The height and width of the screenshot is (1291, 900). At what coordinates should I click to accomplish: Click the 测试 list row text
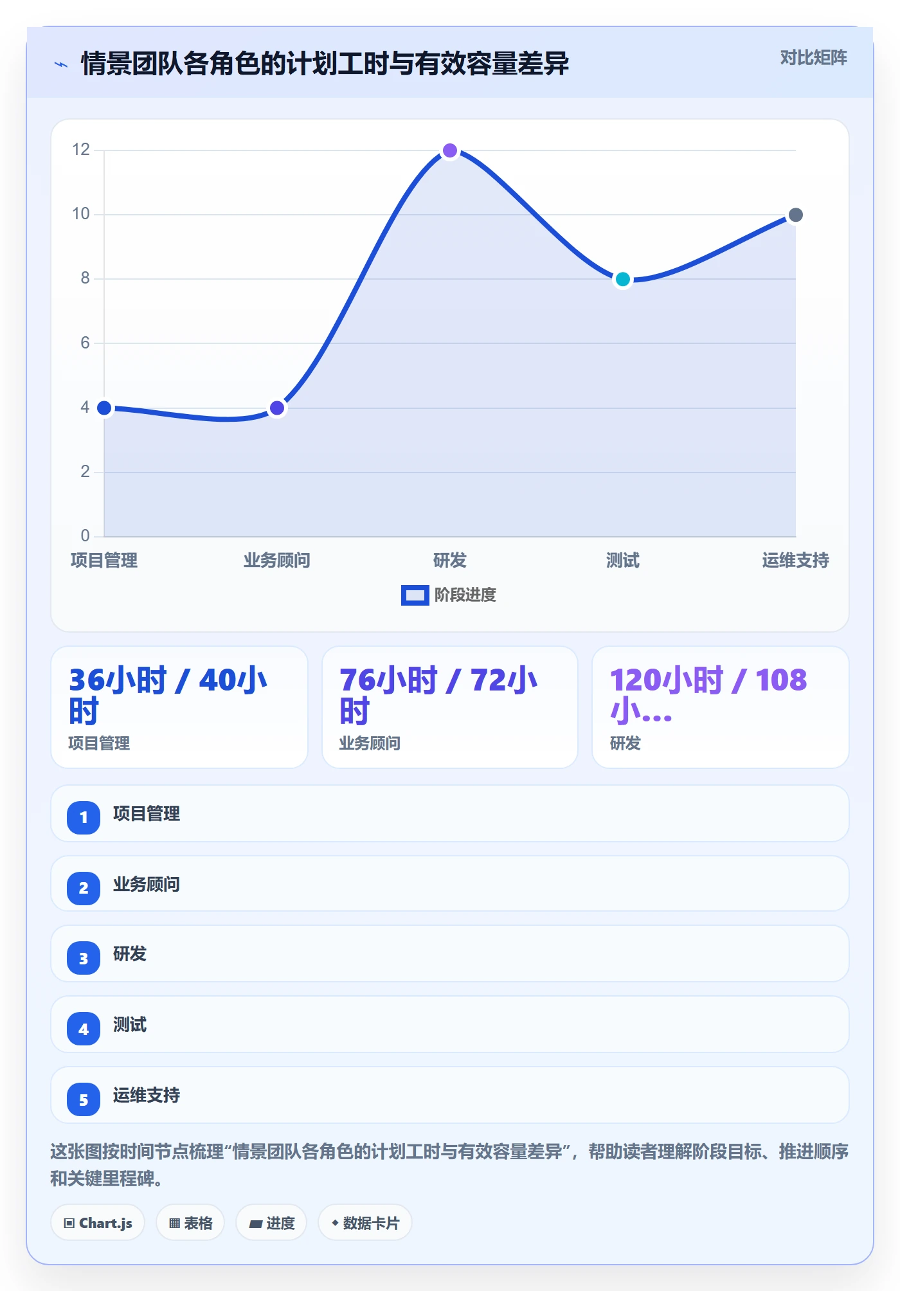point(130,1025)
